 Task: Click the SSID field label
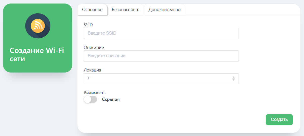(x=88, y=25)
